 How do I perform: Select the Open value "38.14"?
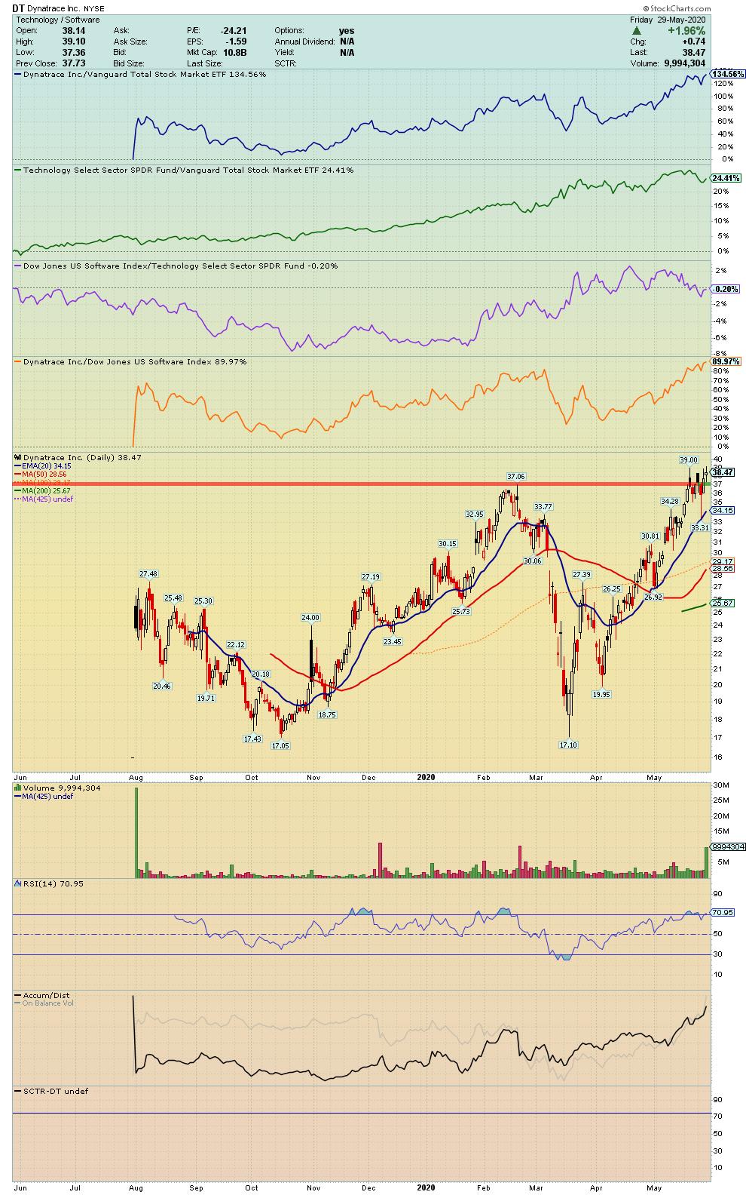tap(73, 31)
